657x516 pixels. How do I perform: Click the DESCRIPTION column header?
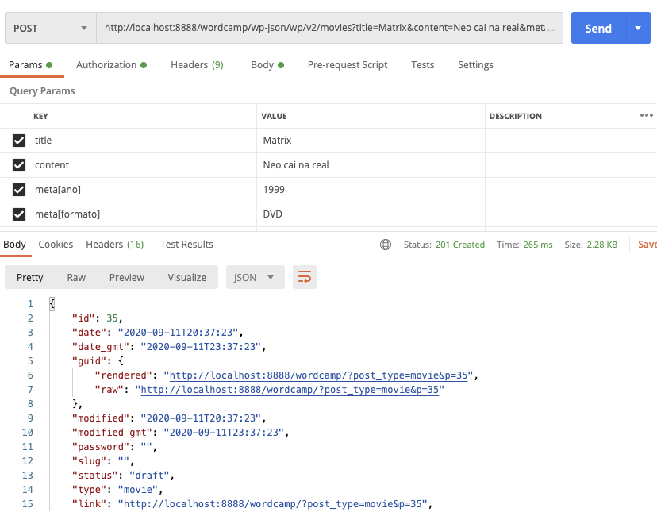pyautogui.click(x=516, y=116)
